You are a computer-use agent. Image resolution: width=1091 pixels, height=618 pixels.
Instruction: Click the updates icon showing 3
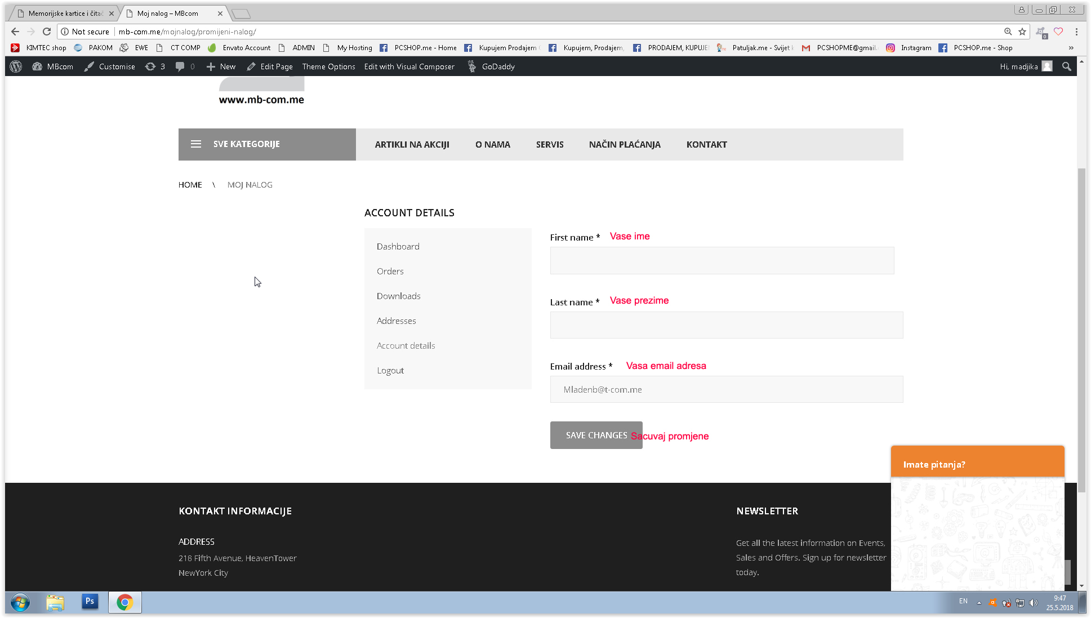pos(155,66)
